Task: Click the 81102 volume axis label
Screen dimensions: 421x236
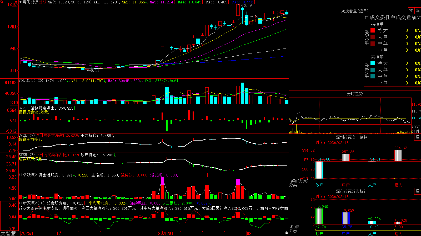Action: coord(11,83)
